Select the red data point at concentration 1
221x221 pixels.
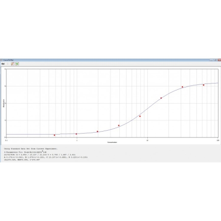point(76,134)
